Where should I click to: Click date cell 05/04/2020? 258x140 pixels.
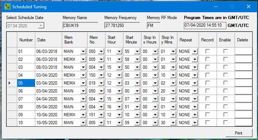(x=49, y=107)
